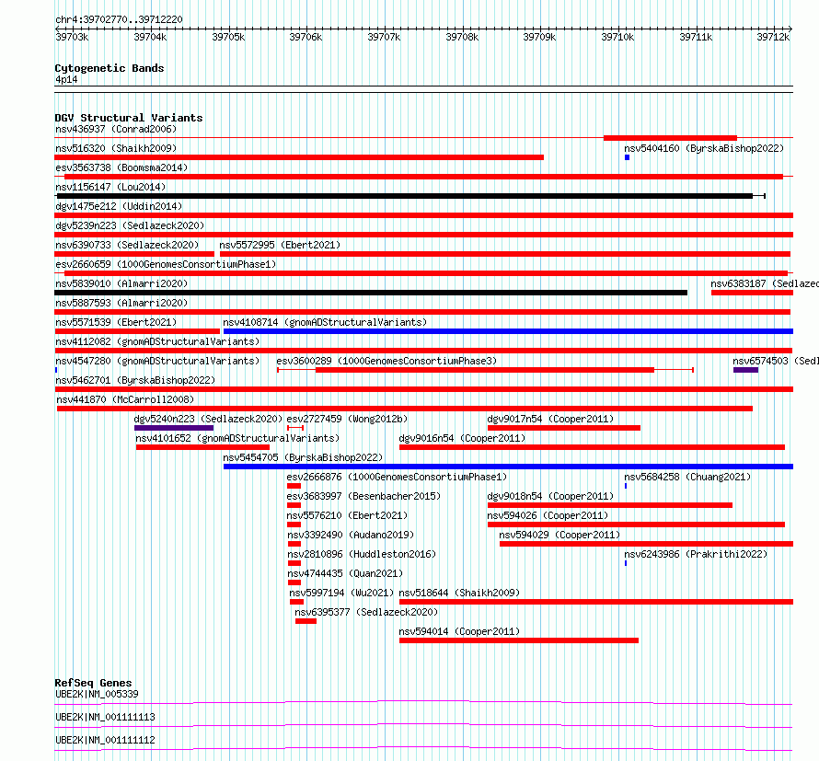Viewport: 819px width, 761px height.
Task: Click the 39710k ruler position
Action: tap(617, 37)
